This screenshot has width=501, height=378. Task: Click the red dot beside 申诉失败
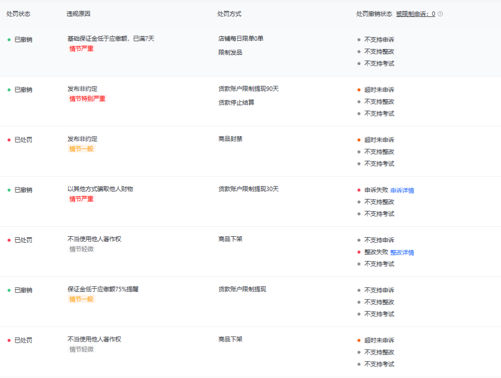point(359,190)
